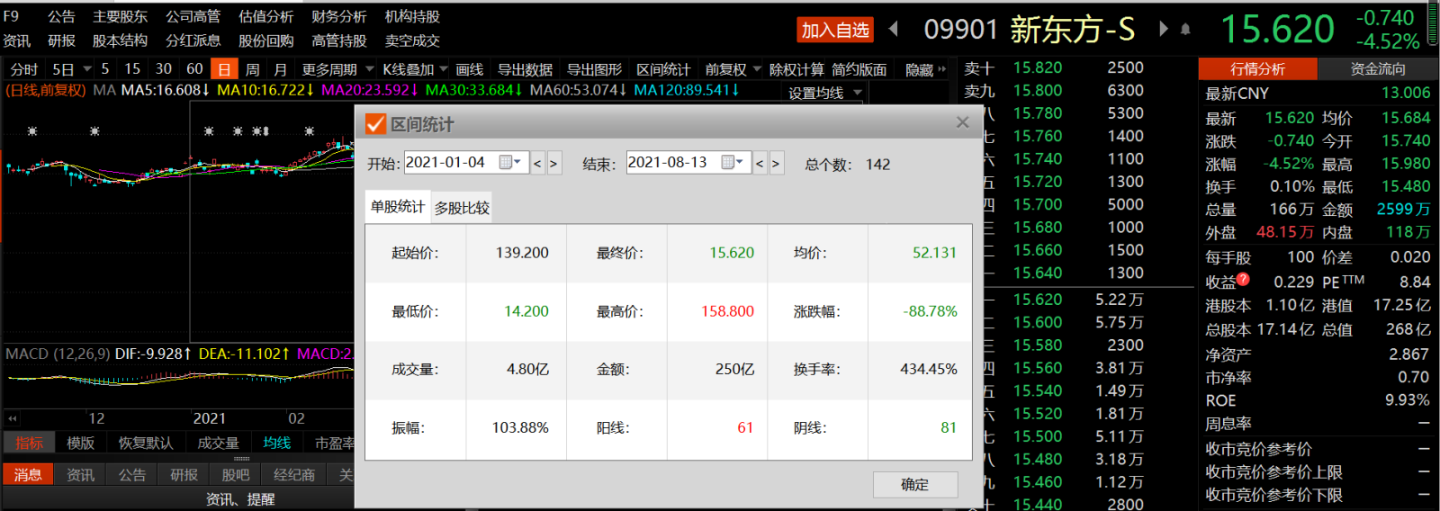Add stock with 加入自选 button
This screenshot has width=1440, height=511.
[835, 31]
